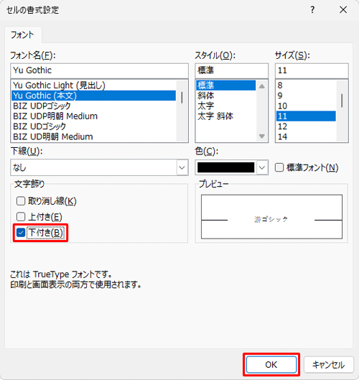Open the 色 color dropdown arrow
Image resolution: width=359 pixels, height=380 pixels.
click(262, 167)
